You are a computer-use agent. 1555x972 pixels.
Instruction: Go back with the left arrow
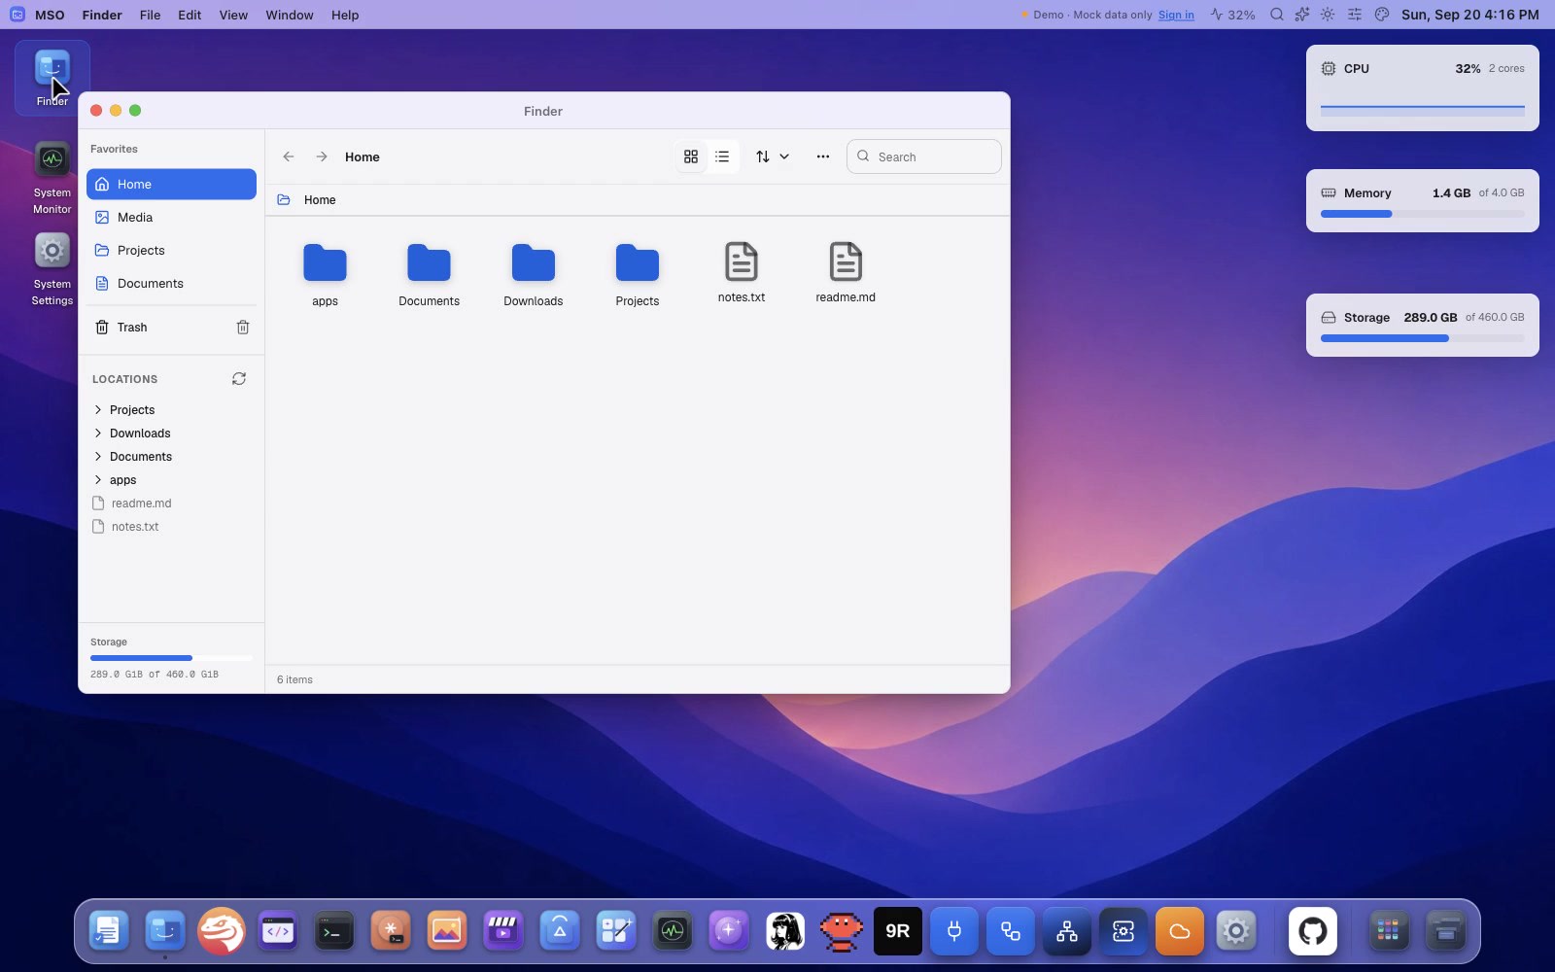tap(289, 156)
